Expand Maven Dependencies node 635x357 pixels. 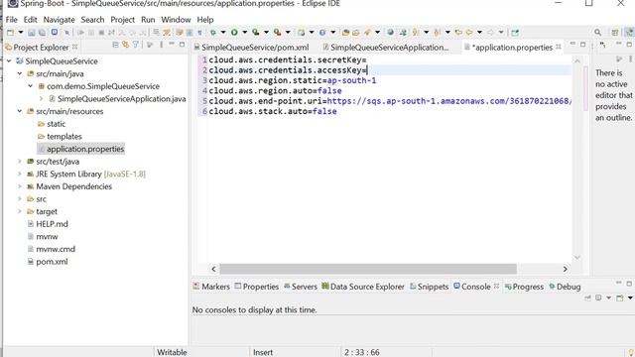pyautogui.click(x=20, y=186)
